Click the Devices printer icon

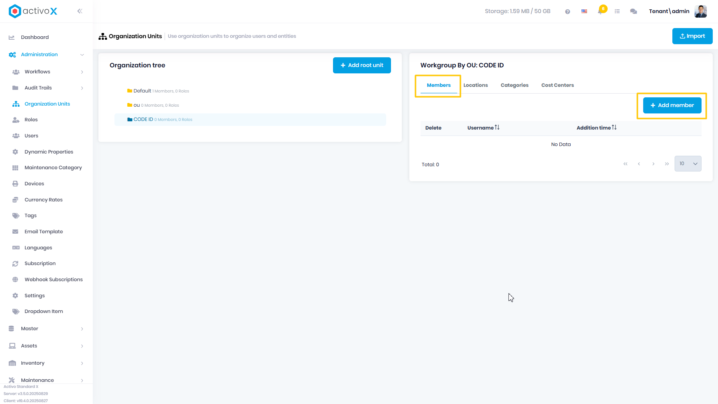coord(15,184)
